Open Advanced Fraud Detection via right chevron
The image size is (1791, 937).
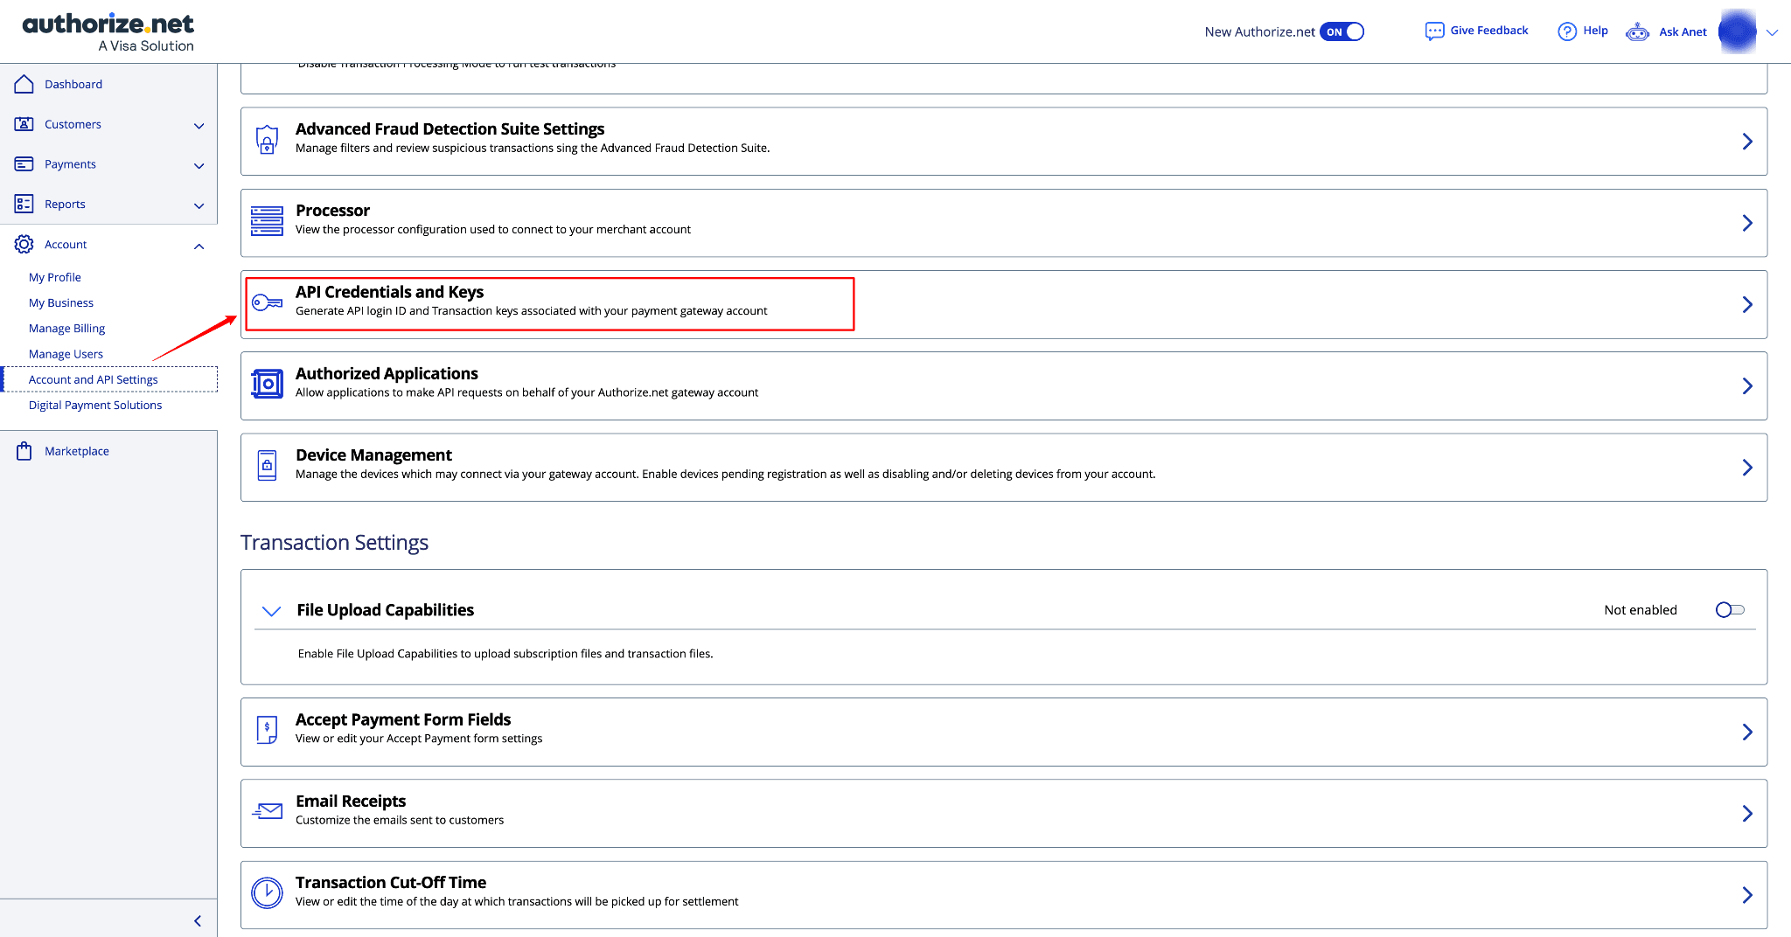click(1746, 142)
